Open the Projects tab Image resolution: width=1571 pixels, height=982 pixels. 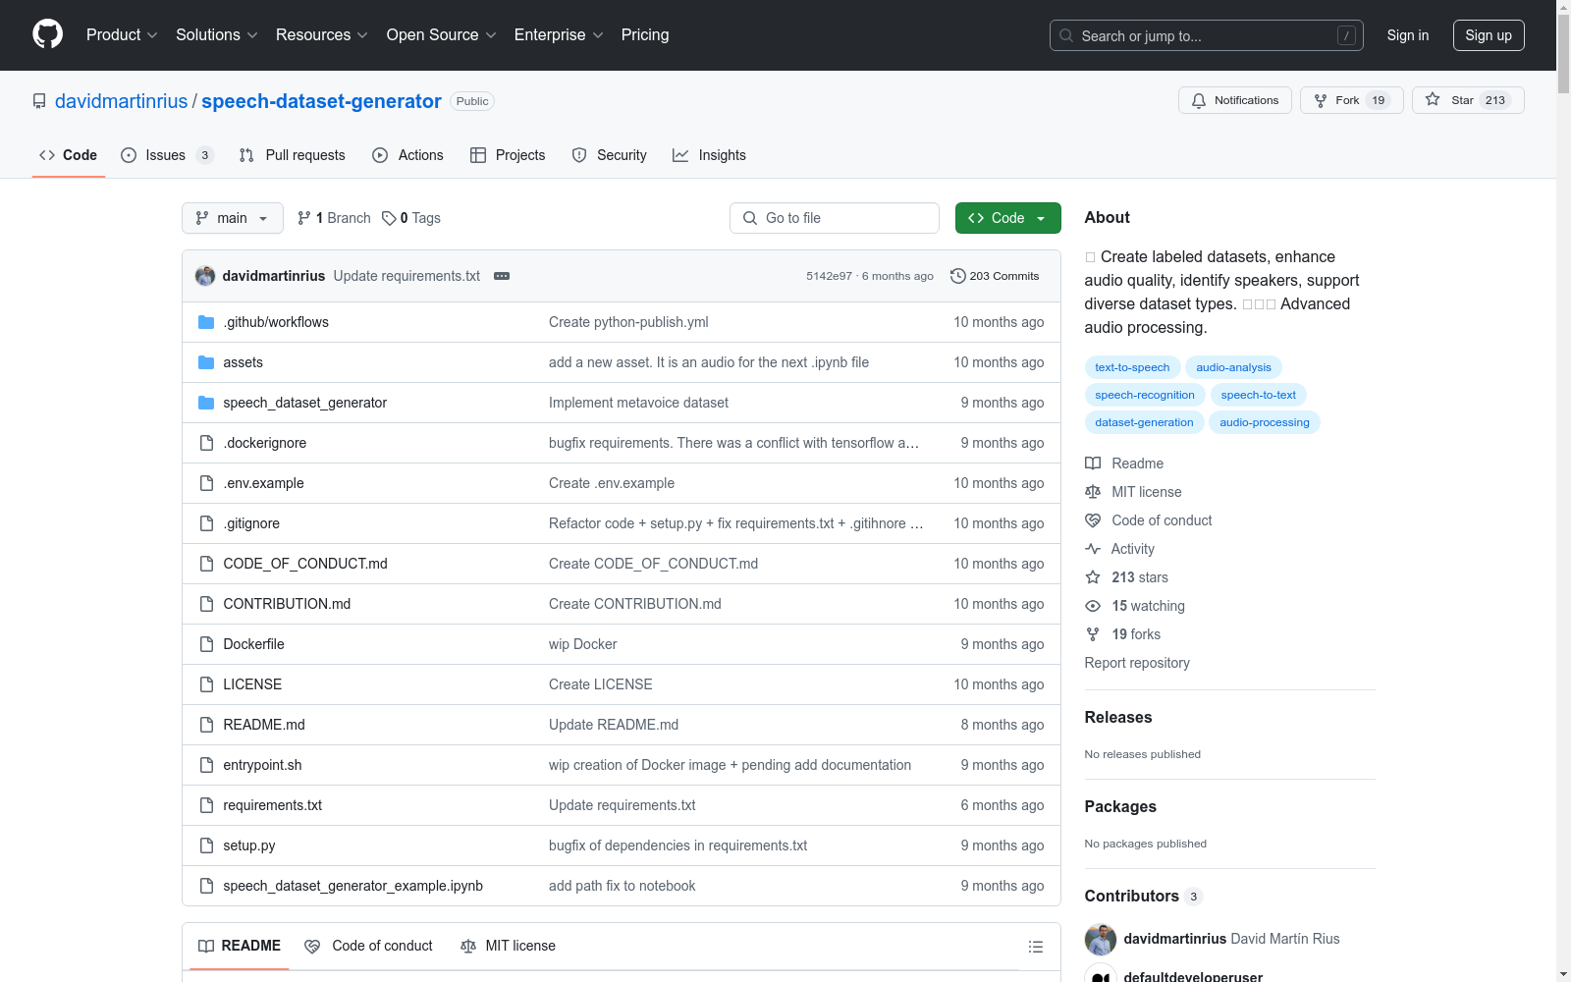tap(508, 155)
